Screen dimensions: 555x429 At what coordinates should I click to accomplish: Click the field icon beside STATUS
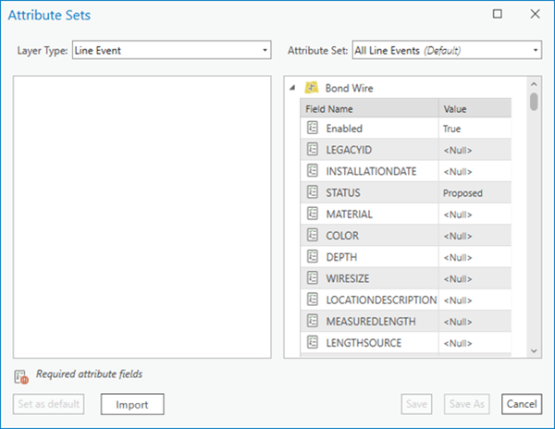click(313, 192)
